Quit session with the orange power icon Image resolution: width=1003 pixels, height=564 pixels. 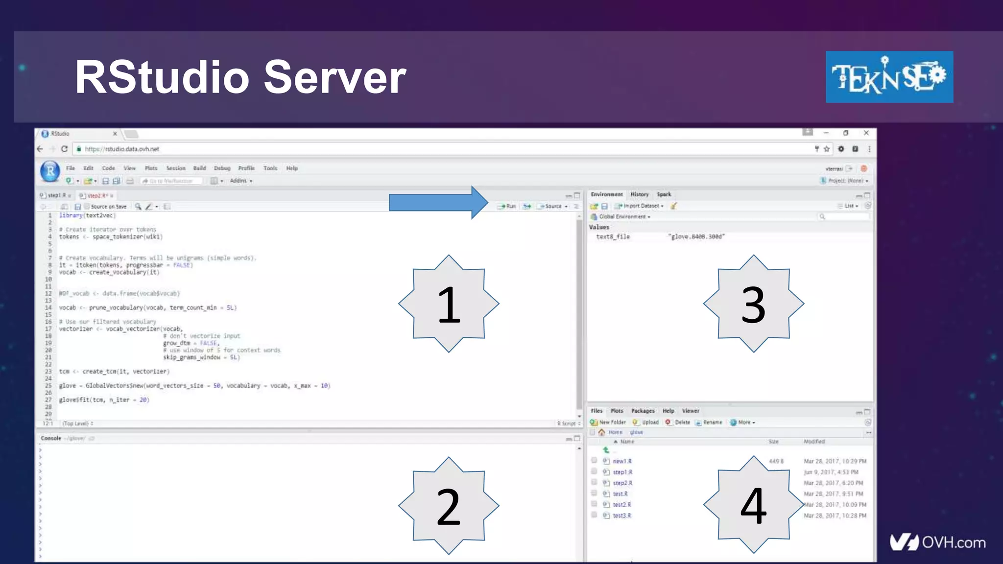pyautogui.click(x=864, y=168)
